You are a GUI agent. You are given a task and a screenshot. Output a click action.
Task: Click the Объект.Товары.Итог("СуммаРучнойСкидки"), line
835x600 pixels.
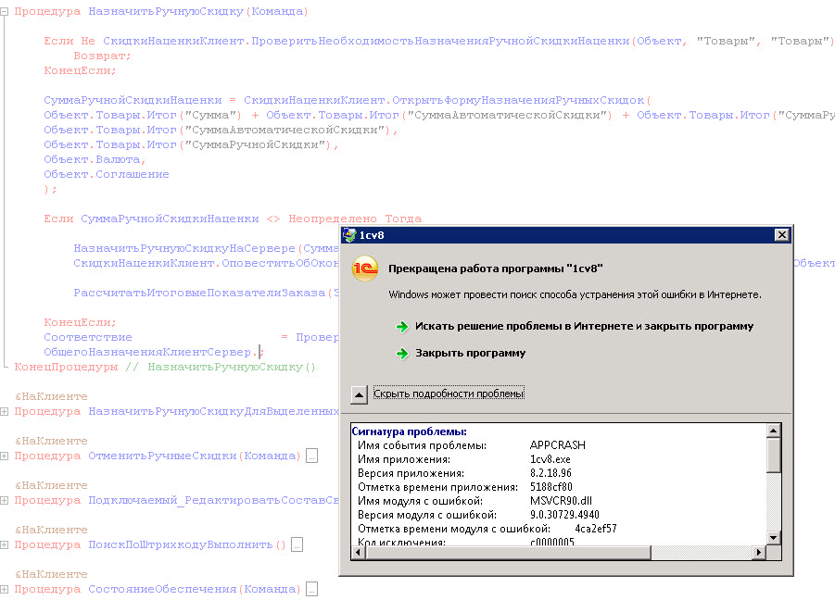tap(191, 144)
